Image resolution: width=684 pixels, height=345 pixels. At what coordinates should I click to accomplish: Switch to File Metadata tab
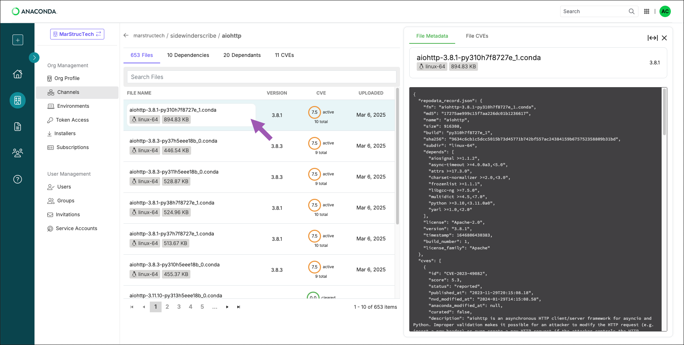[x=432, y=36]
